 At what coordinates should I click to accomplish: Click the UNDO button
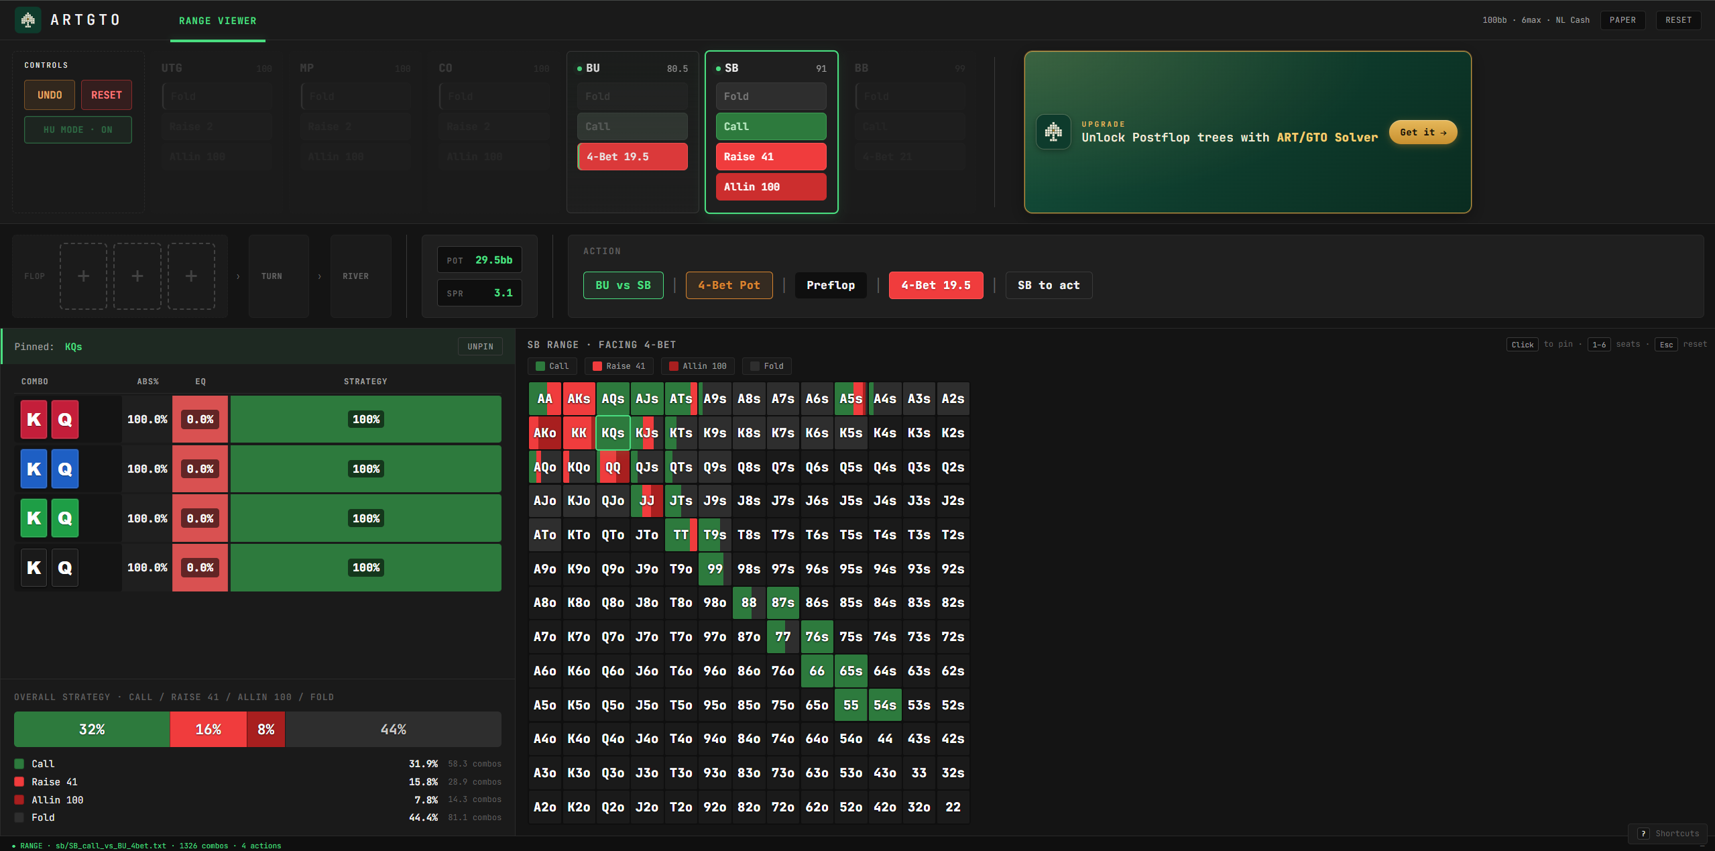point(50,95)
